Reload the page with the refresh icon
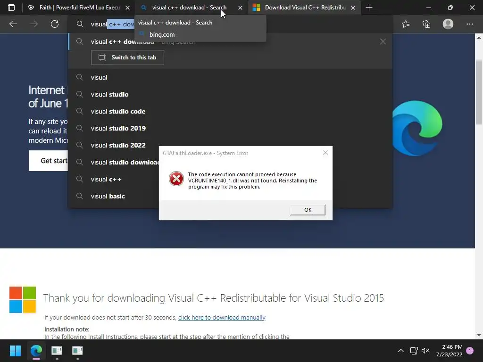The width and height of the screenshot is (483, 362). pyautogui.click(x=55, y=24)
